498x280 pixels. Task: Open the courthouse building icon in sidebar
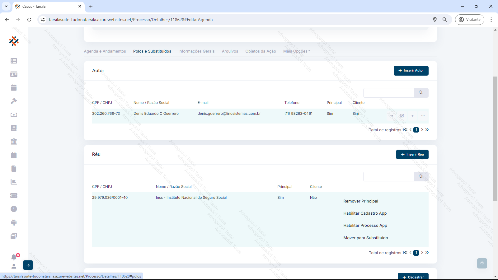click(14, 142)
